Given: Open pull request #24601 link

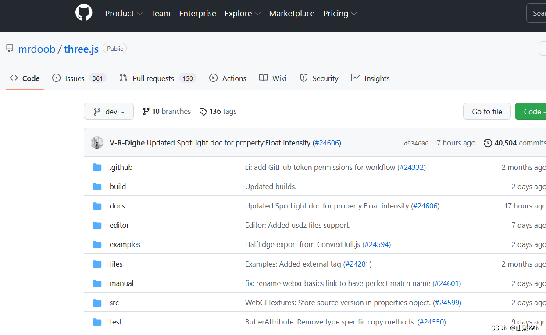Looking at the screenshot, I should (x=446, y=283).
